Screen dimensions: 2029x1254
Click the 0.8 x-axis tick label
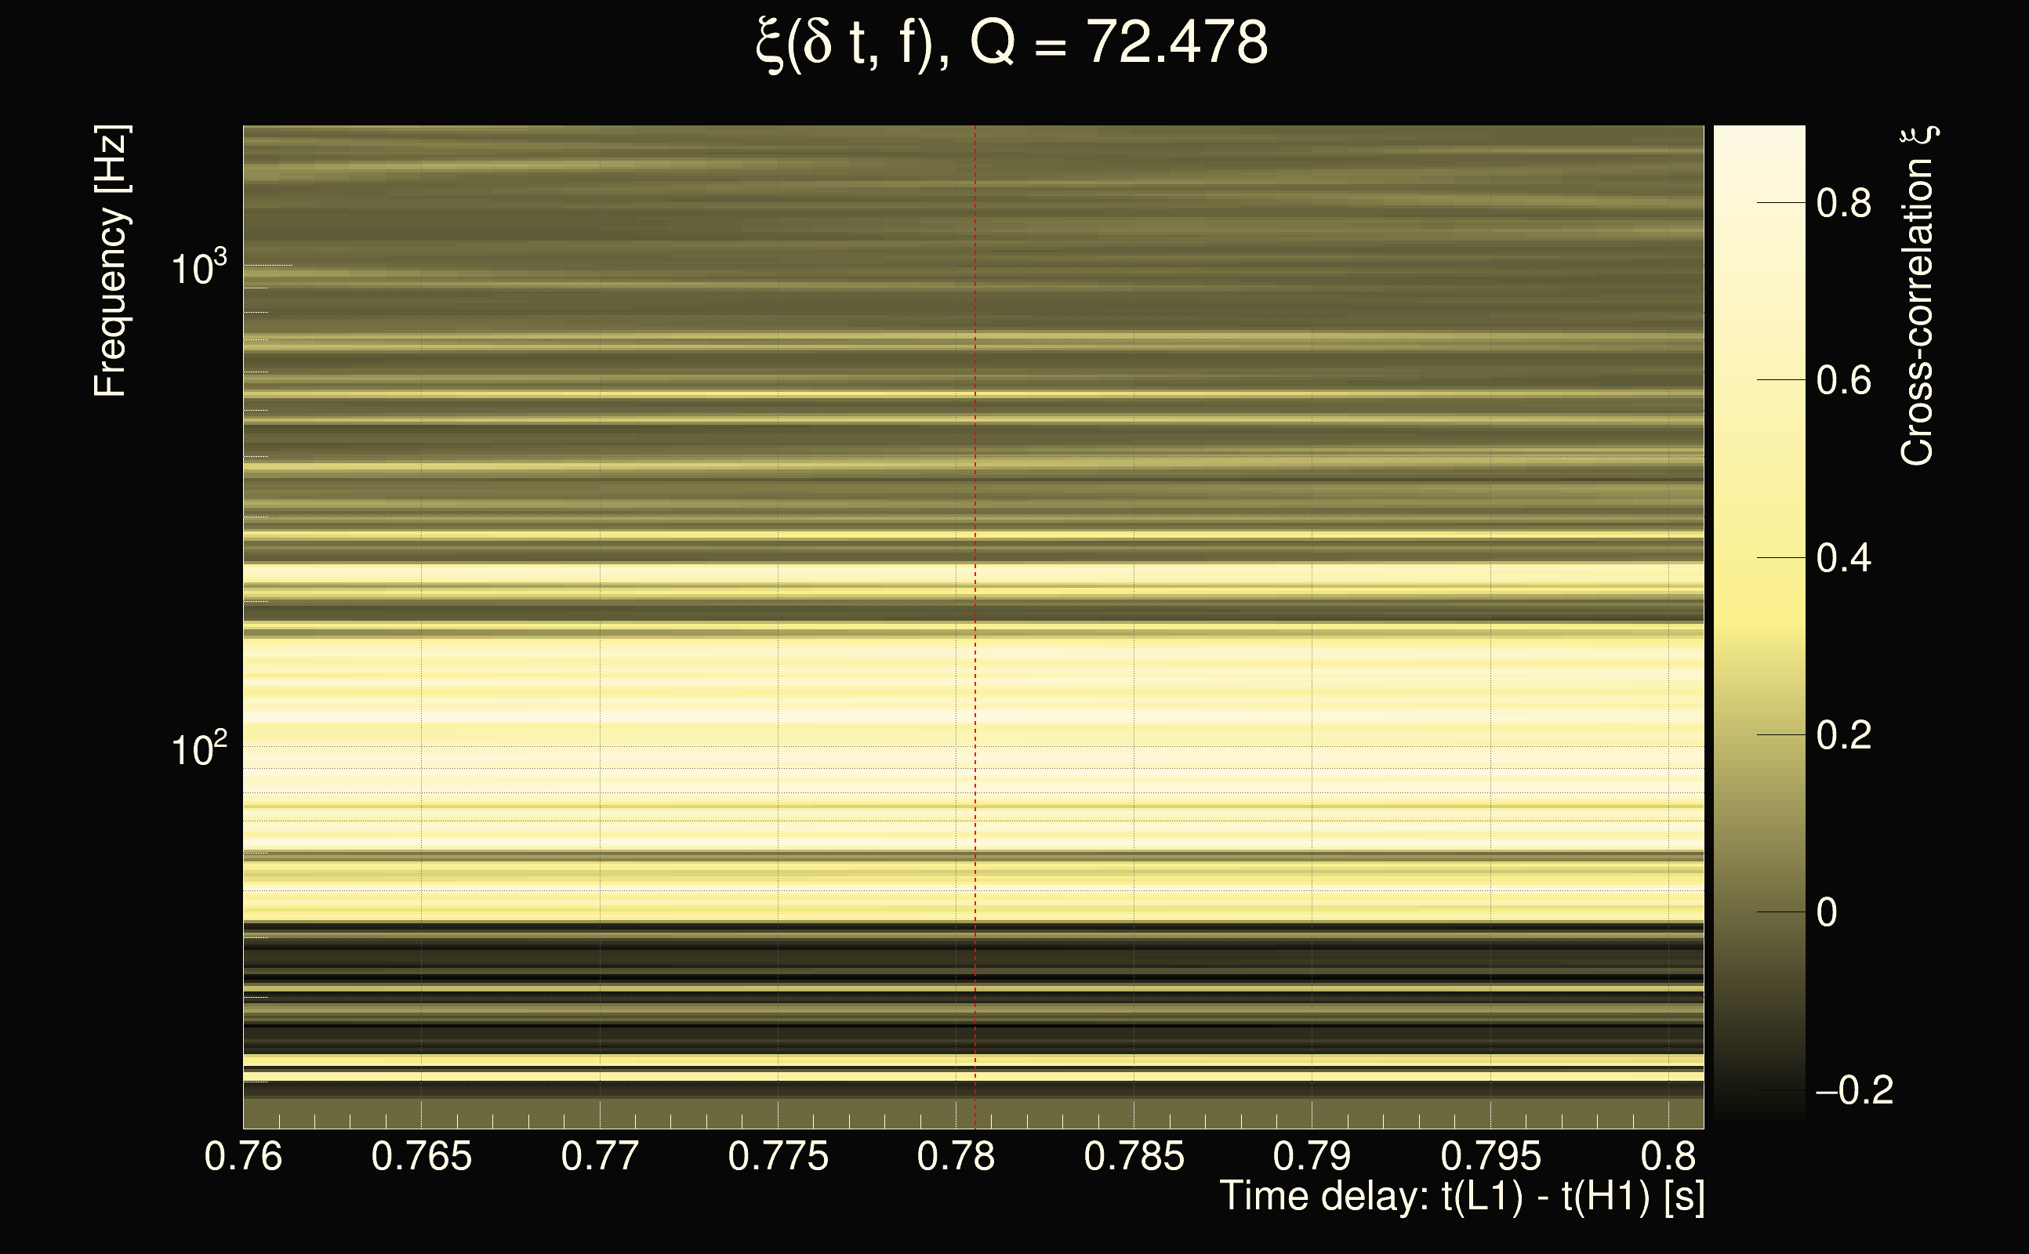1668,1156
